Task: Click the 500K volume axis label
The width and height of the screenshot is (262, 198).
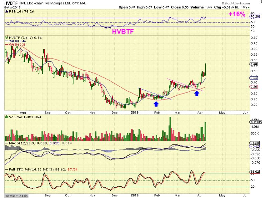Action: pyautogui.click(x=255, y=134)
